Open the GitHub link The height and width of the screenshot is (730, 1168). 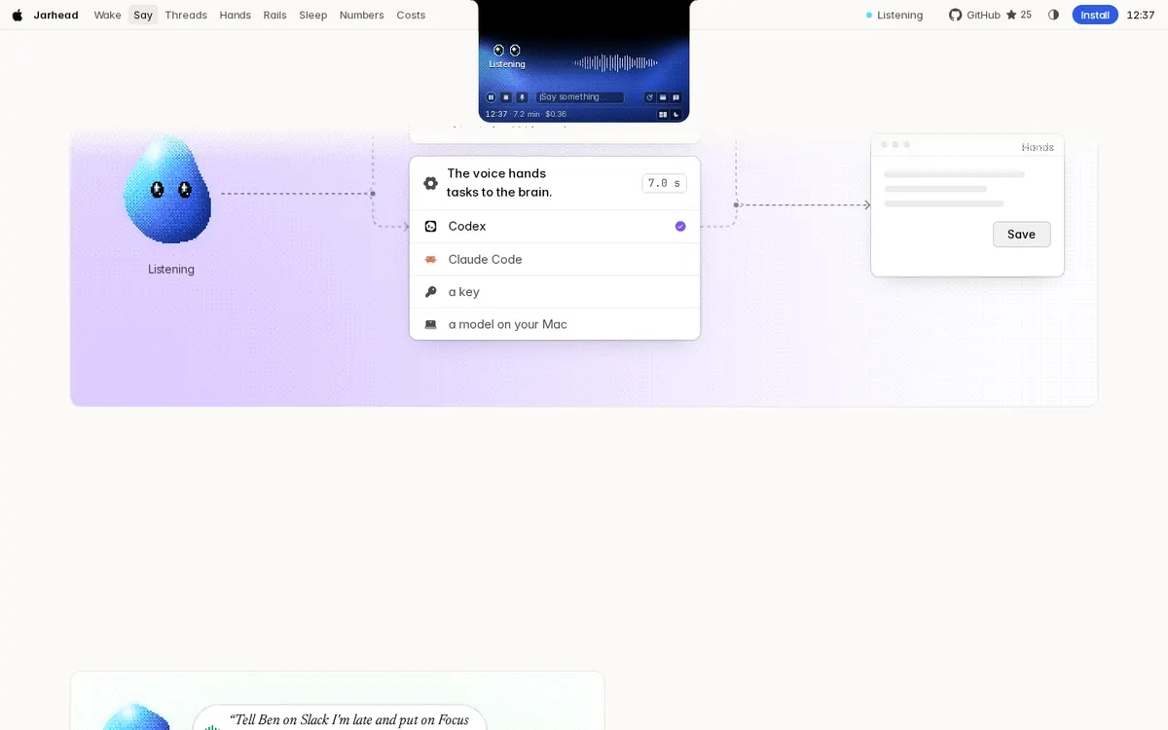[990, 15]
